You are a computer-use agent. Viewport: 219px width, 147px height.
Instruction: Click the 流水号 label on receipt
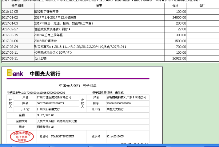click(96, 136)
